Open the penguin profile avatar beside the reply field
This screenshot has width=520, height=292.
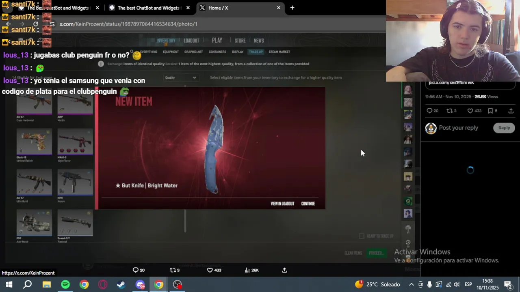click(x=431, y=128)
